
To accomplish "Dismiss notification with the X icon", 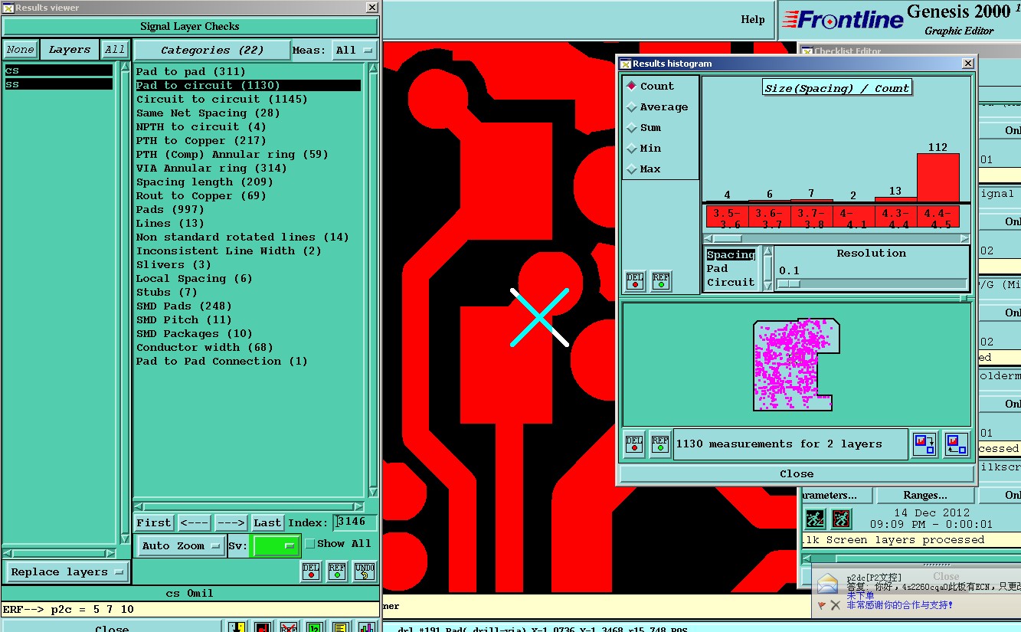I will tap(835, 605).
